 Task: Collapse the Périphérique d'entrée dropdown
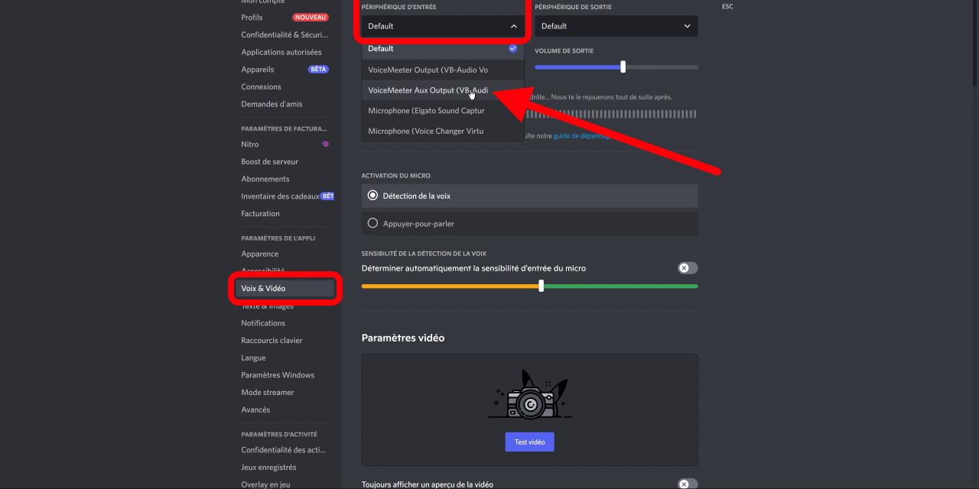click(x=442, y=26)
